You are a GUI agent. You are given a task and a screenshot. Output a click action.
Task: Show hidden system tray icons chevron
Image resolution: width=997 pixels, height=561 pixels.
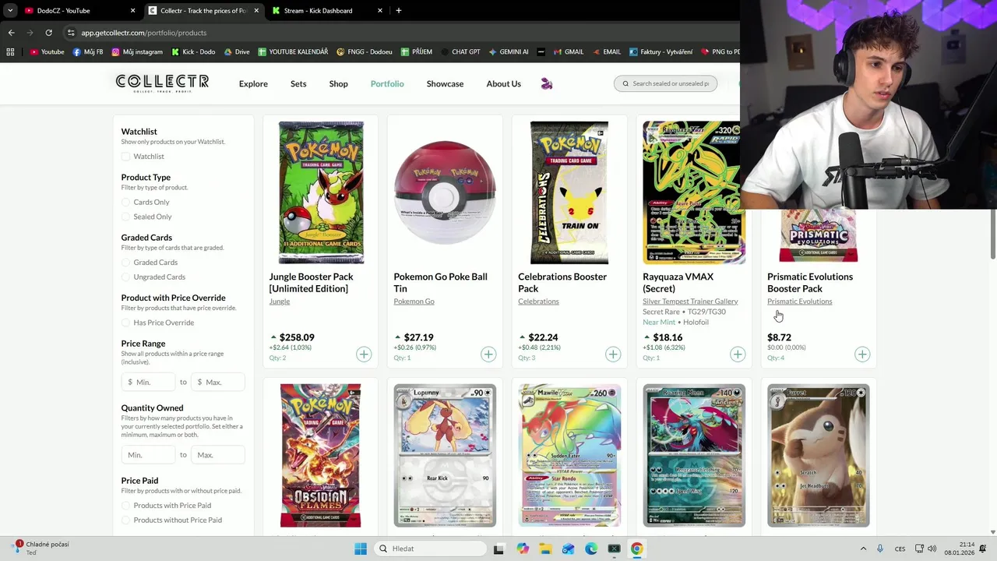pyautogui.click(x=863, y=549)
